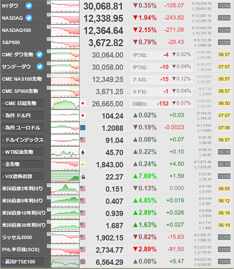Expand the ドルインデックス row
The height and width of the screenshot is (269, 234).
coord(23,140)
